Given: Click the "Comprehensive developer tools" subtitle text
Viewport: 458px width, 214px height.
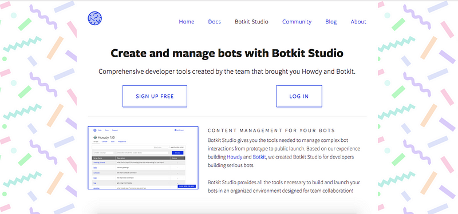Looking at the screenshot, I should pyautogui.click(x=227, y=72).
